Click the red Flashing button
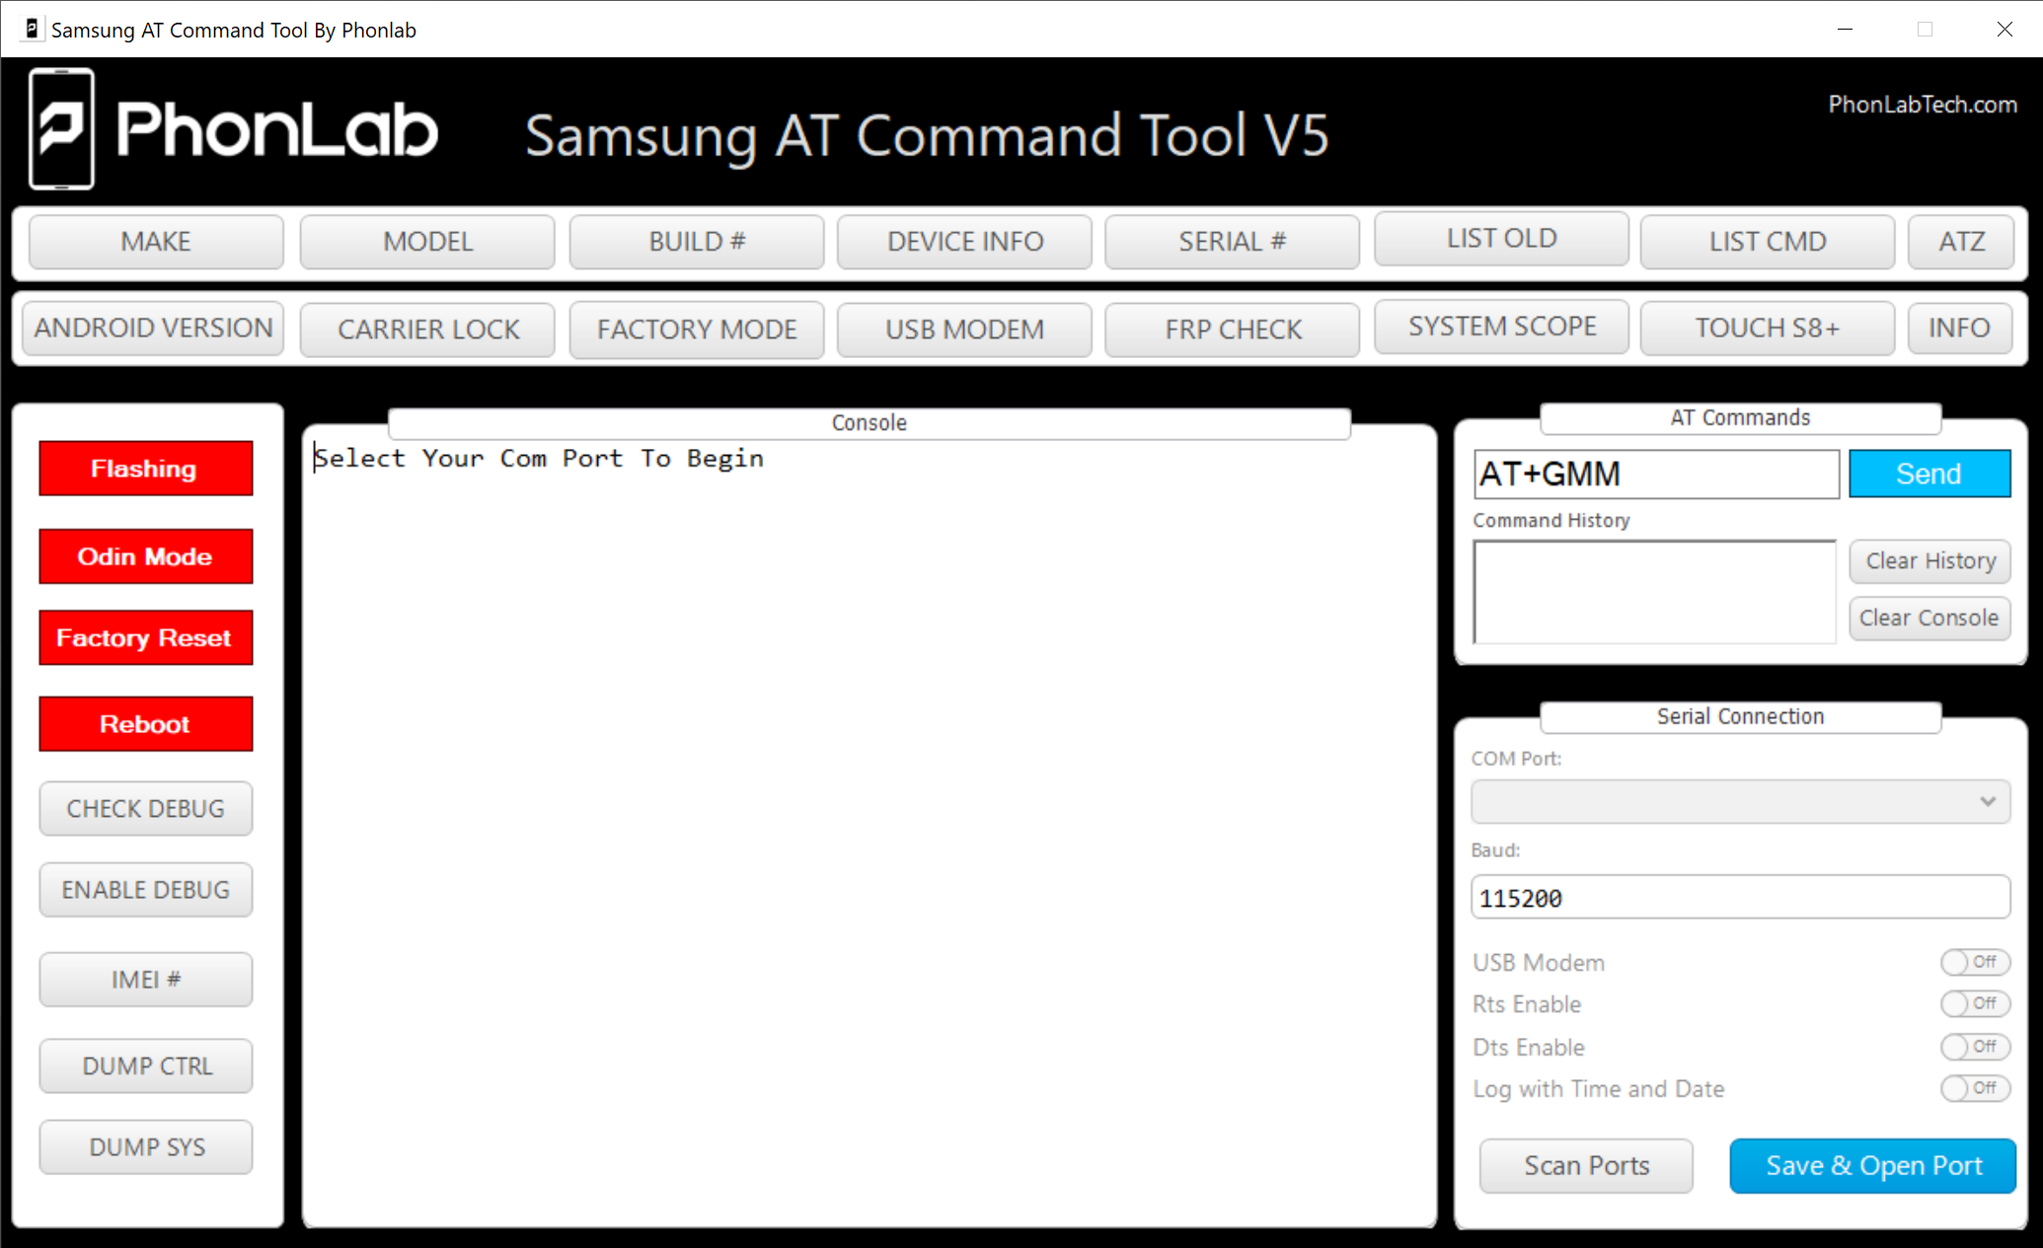Image resolution: width=2043 pixels, height=1248 pixels. pos(145,469)
